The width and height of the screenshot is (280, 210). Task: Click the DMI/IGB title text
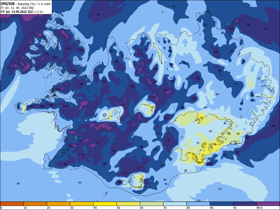coord(8,4)
